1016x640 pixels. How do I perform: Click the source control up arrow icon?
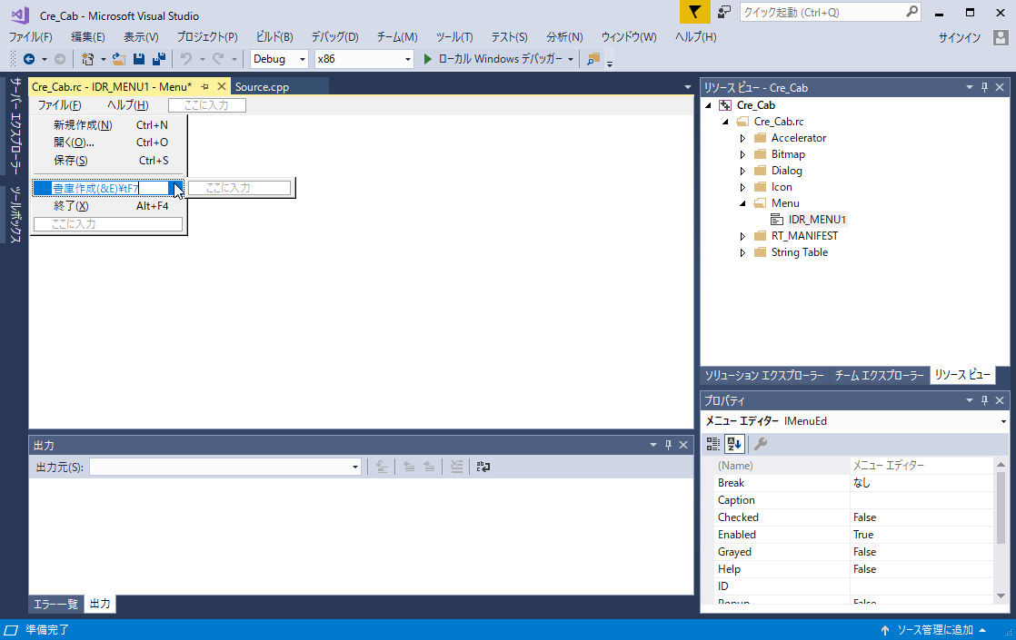(884, 630)
